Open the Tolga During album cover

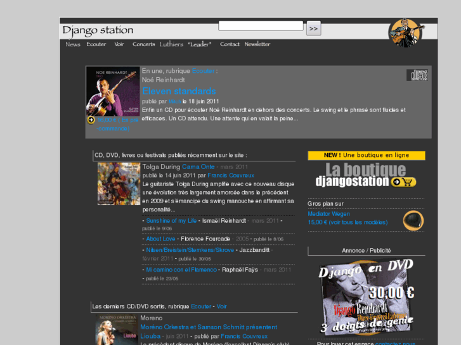point(119,184)
